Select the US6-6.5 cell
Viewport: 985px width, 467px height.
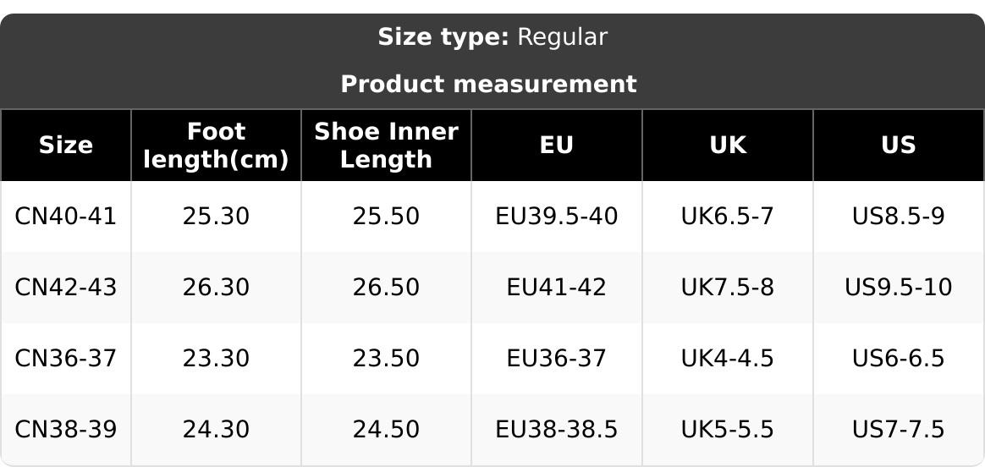point(899,359)
